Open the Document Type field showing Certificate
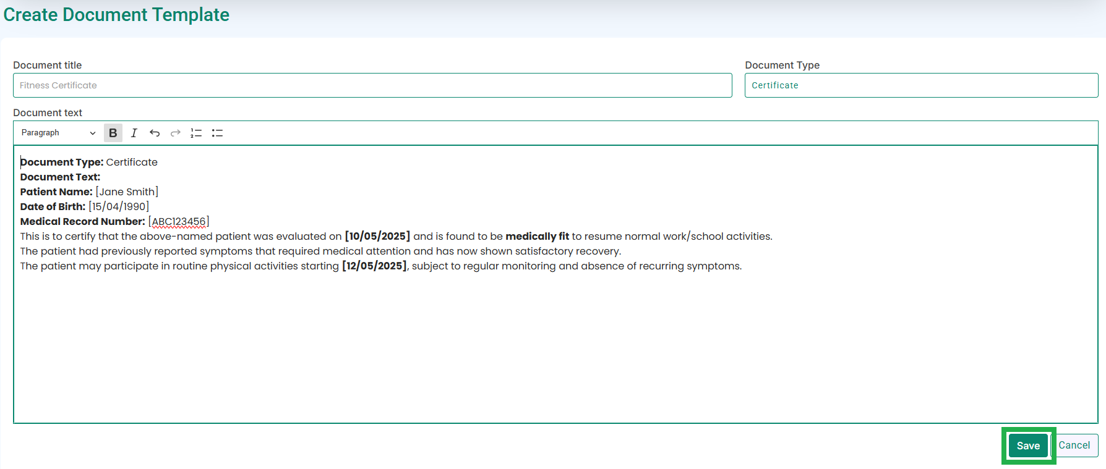The height and width of the screenshot is (469, 1106). 921,85
